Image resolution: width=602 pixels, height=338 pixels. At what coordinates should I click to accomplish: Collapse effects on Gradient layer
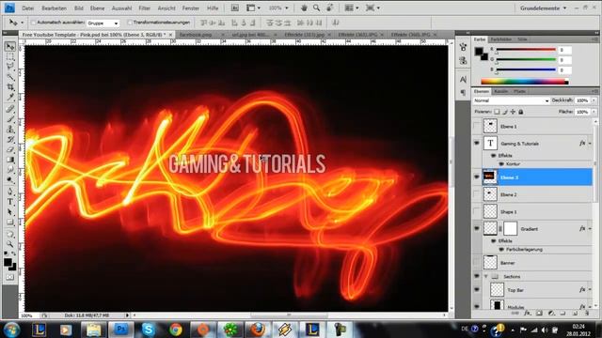590,229
